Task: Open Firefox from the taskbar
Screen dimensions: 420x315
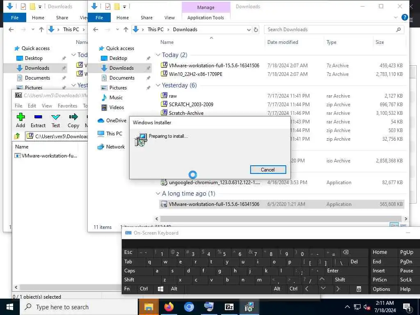Action: pyautogui.click(x=169, y=307)
